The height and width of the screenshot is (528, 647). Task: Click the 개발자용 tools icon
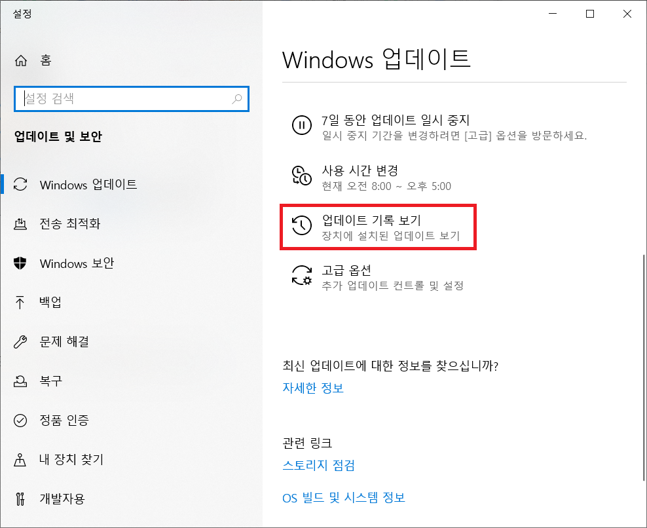pyautogui.click(x=20, y=499)
